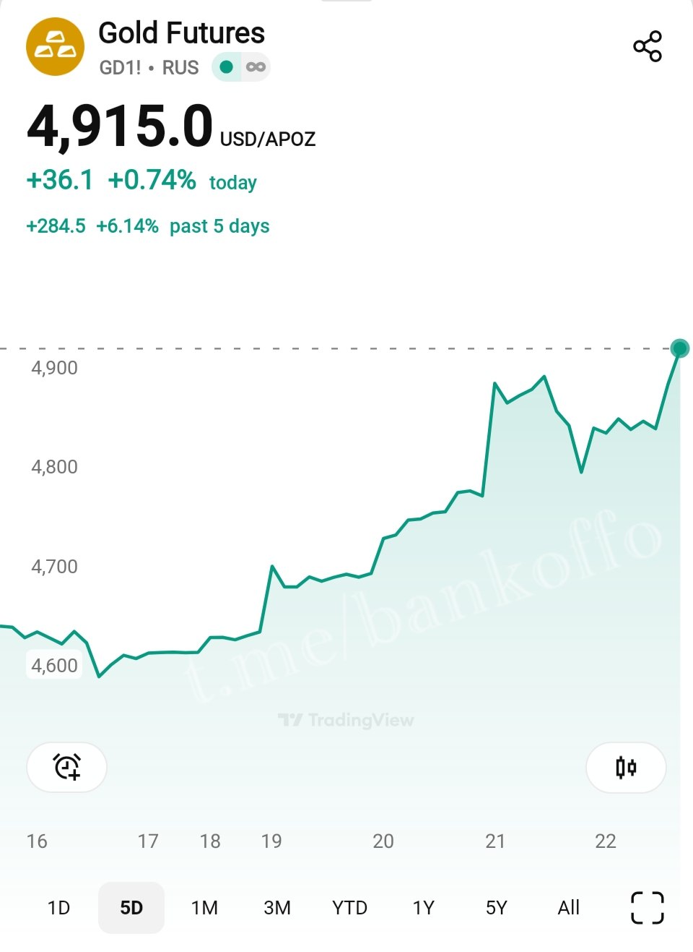Choose the 1Y time range
Viewport: 693px width, 952px height.
coord(424,908)
